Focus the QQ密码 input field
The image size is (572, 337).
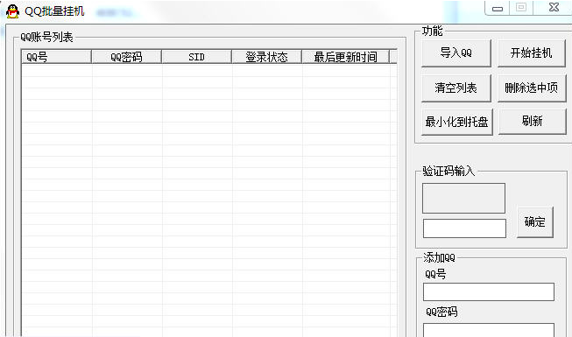click(x=489, y=330)
